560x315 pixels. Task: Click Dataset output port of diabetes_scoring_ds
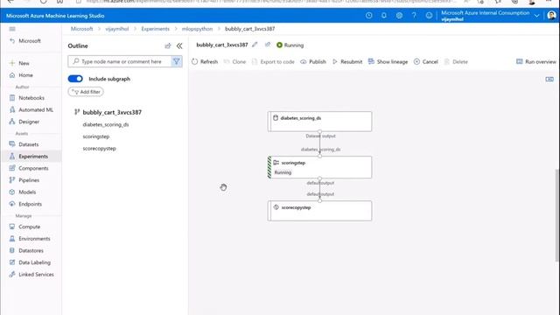[x=319, y=132]
